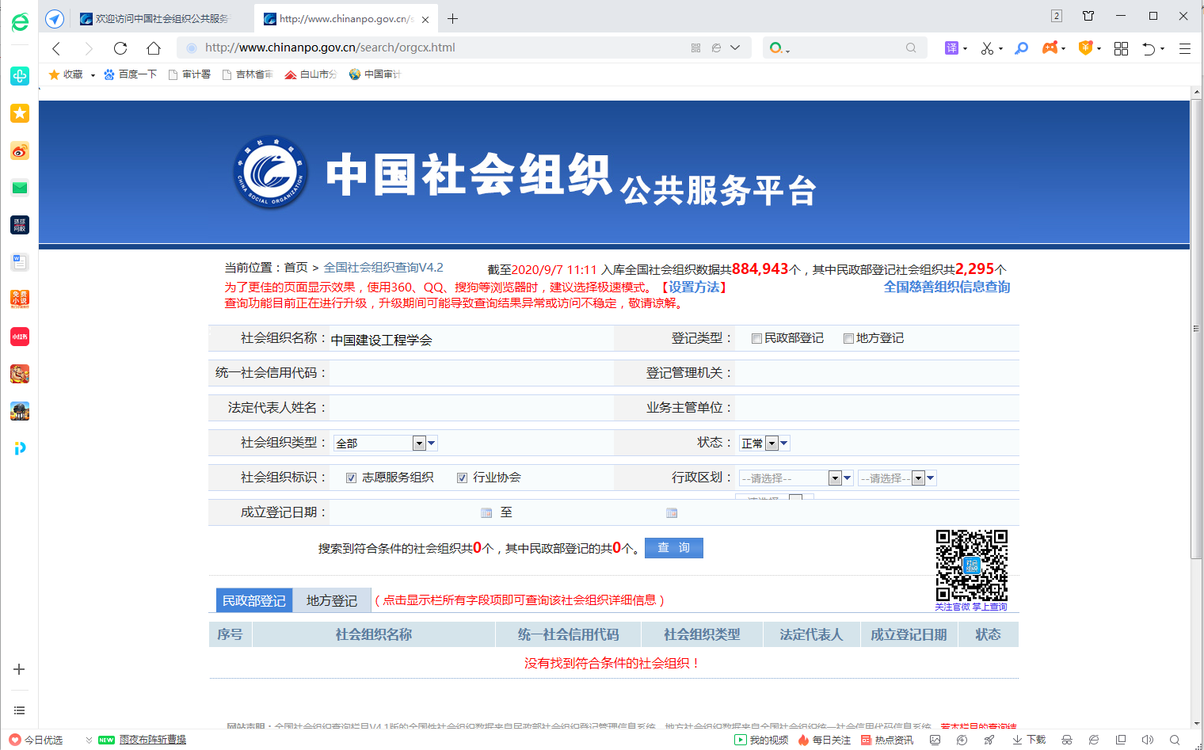
Task: Check the 民政部登记 checkbox
Action: (756, 339)
